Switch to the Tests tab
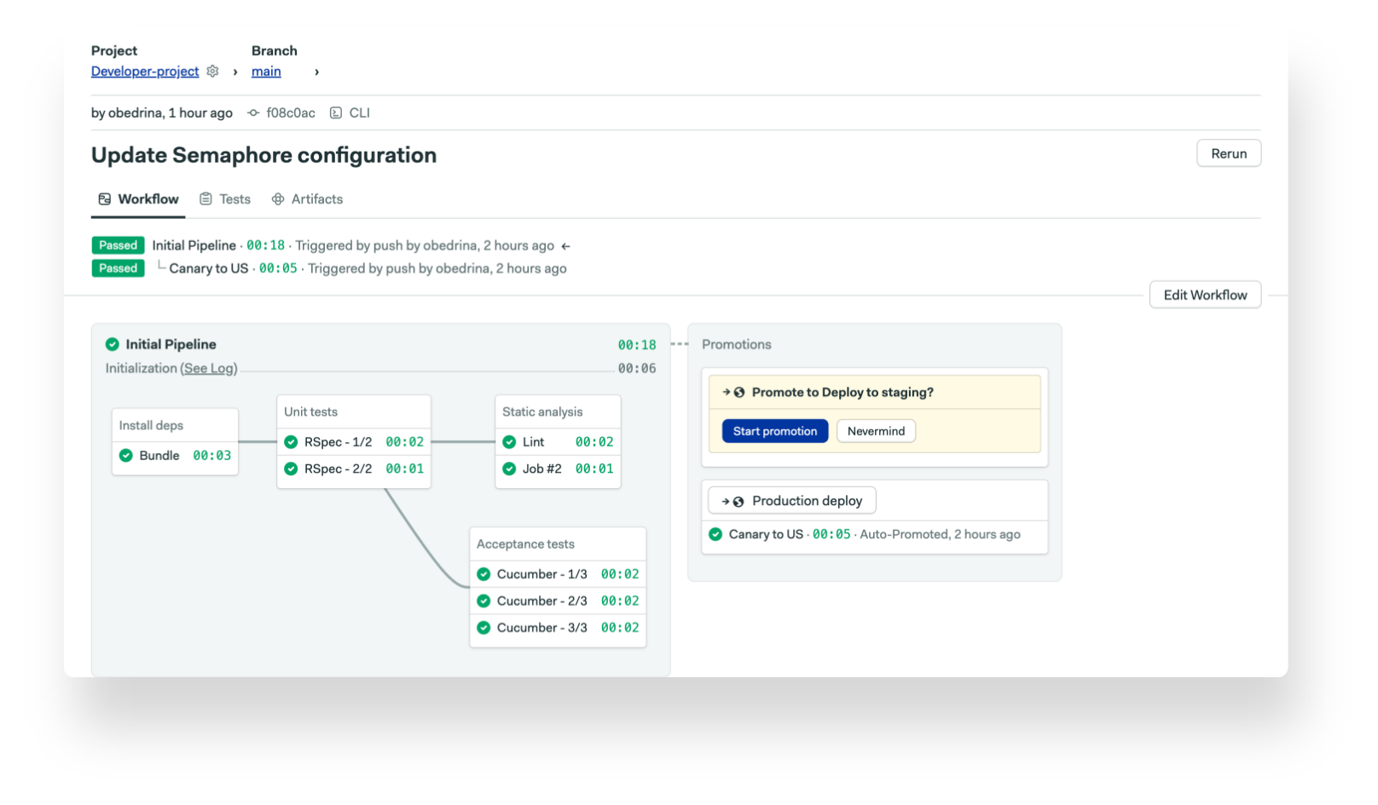Viewport: 1378px width, 805px height. click(x=225, y=199)
